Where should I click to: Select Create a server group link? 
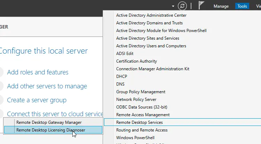[37, 100]
